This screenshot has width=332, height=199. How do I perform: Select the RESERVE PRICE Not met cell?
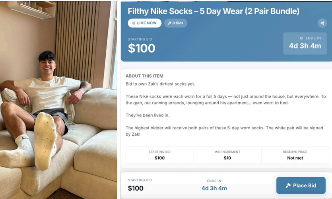point(295,155)
